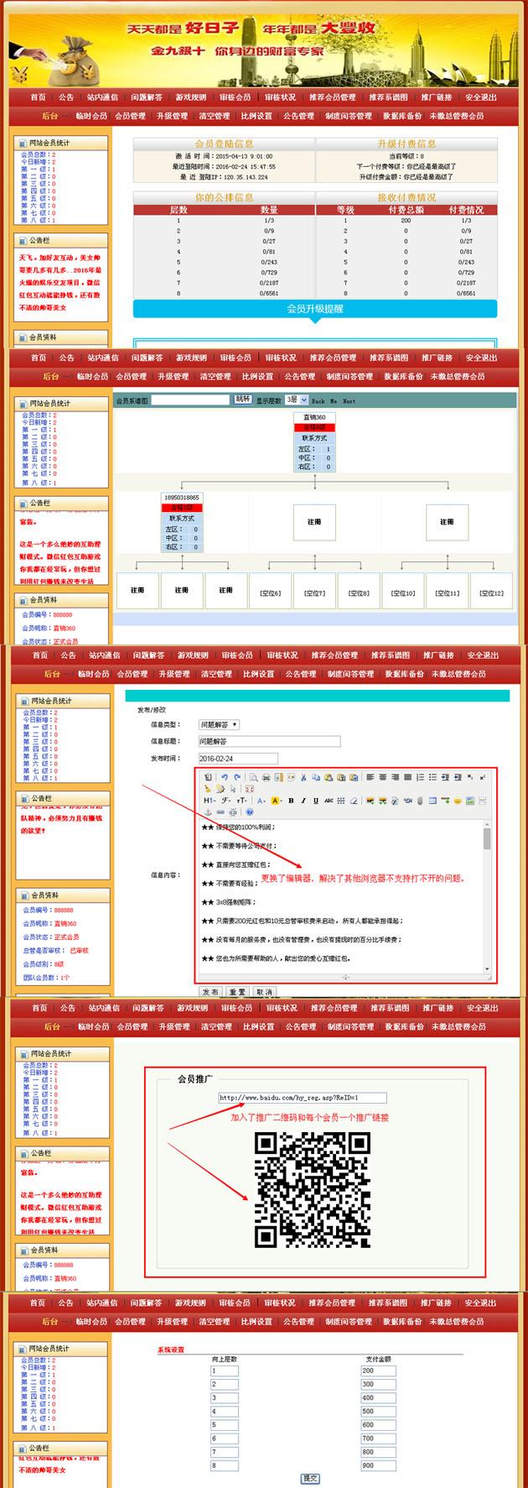Align editor text left
This screenshot has height=1488, width=528.
[370, 776]
